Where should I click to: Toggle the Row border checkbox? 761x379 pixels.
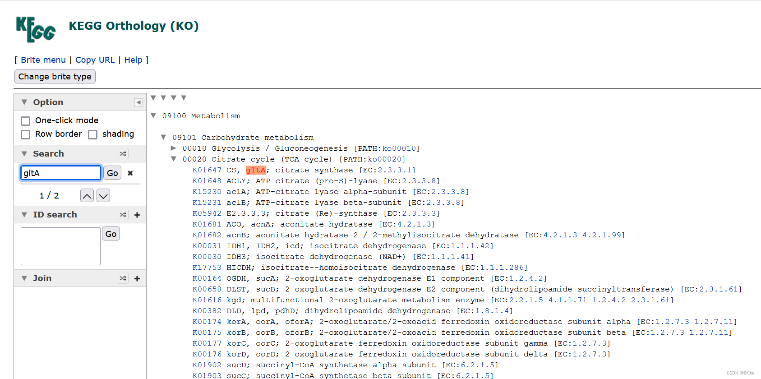26,134
